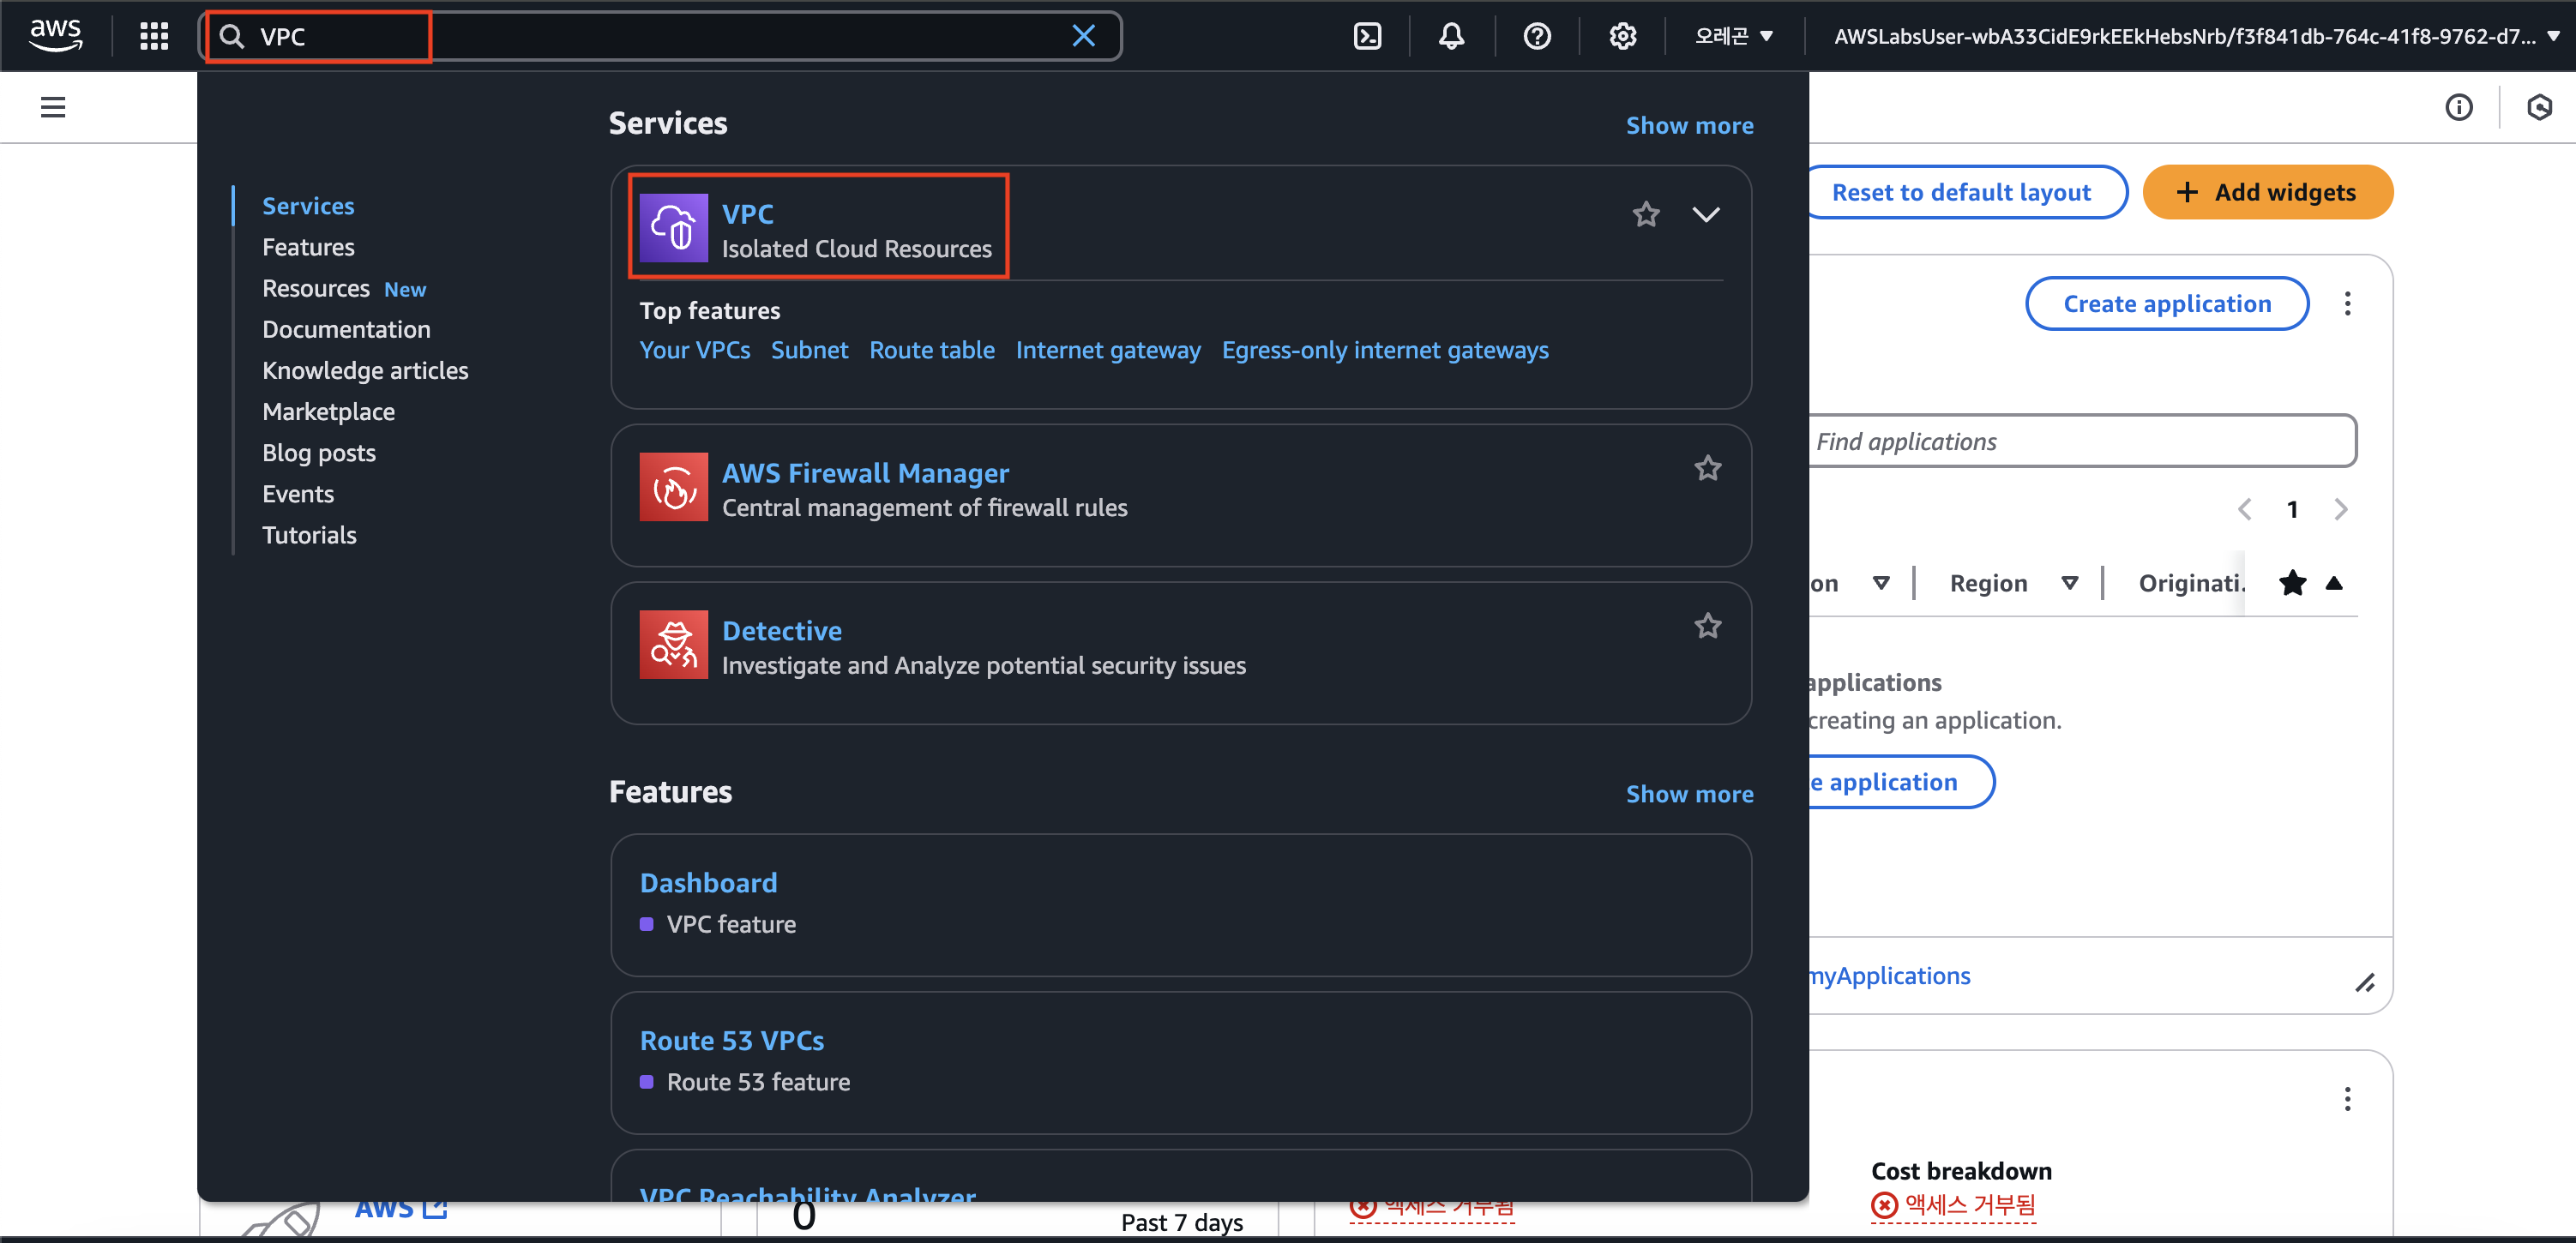
Task: Click the Add widgets button
Action: (2267, 192)
